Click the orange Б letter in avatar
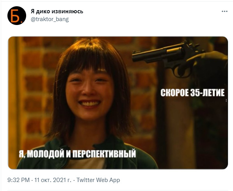The image size is (233, 191). point(15,16)
